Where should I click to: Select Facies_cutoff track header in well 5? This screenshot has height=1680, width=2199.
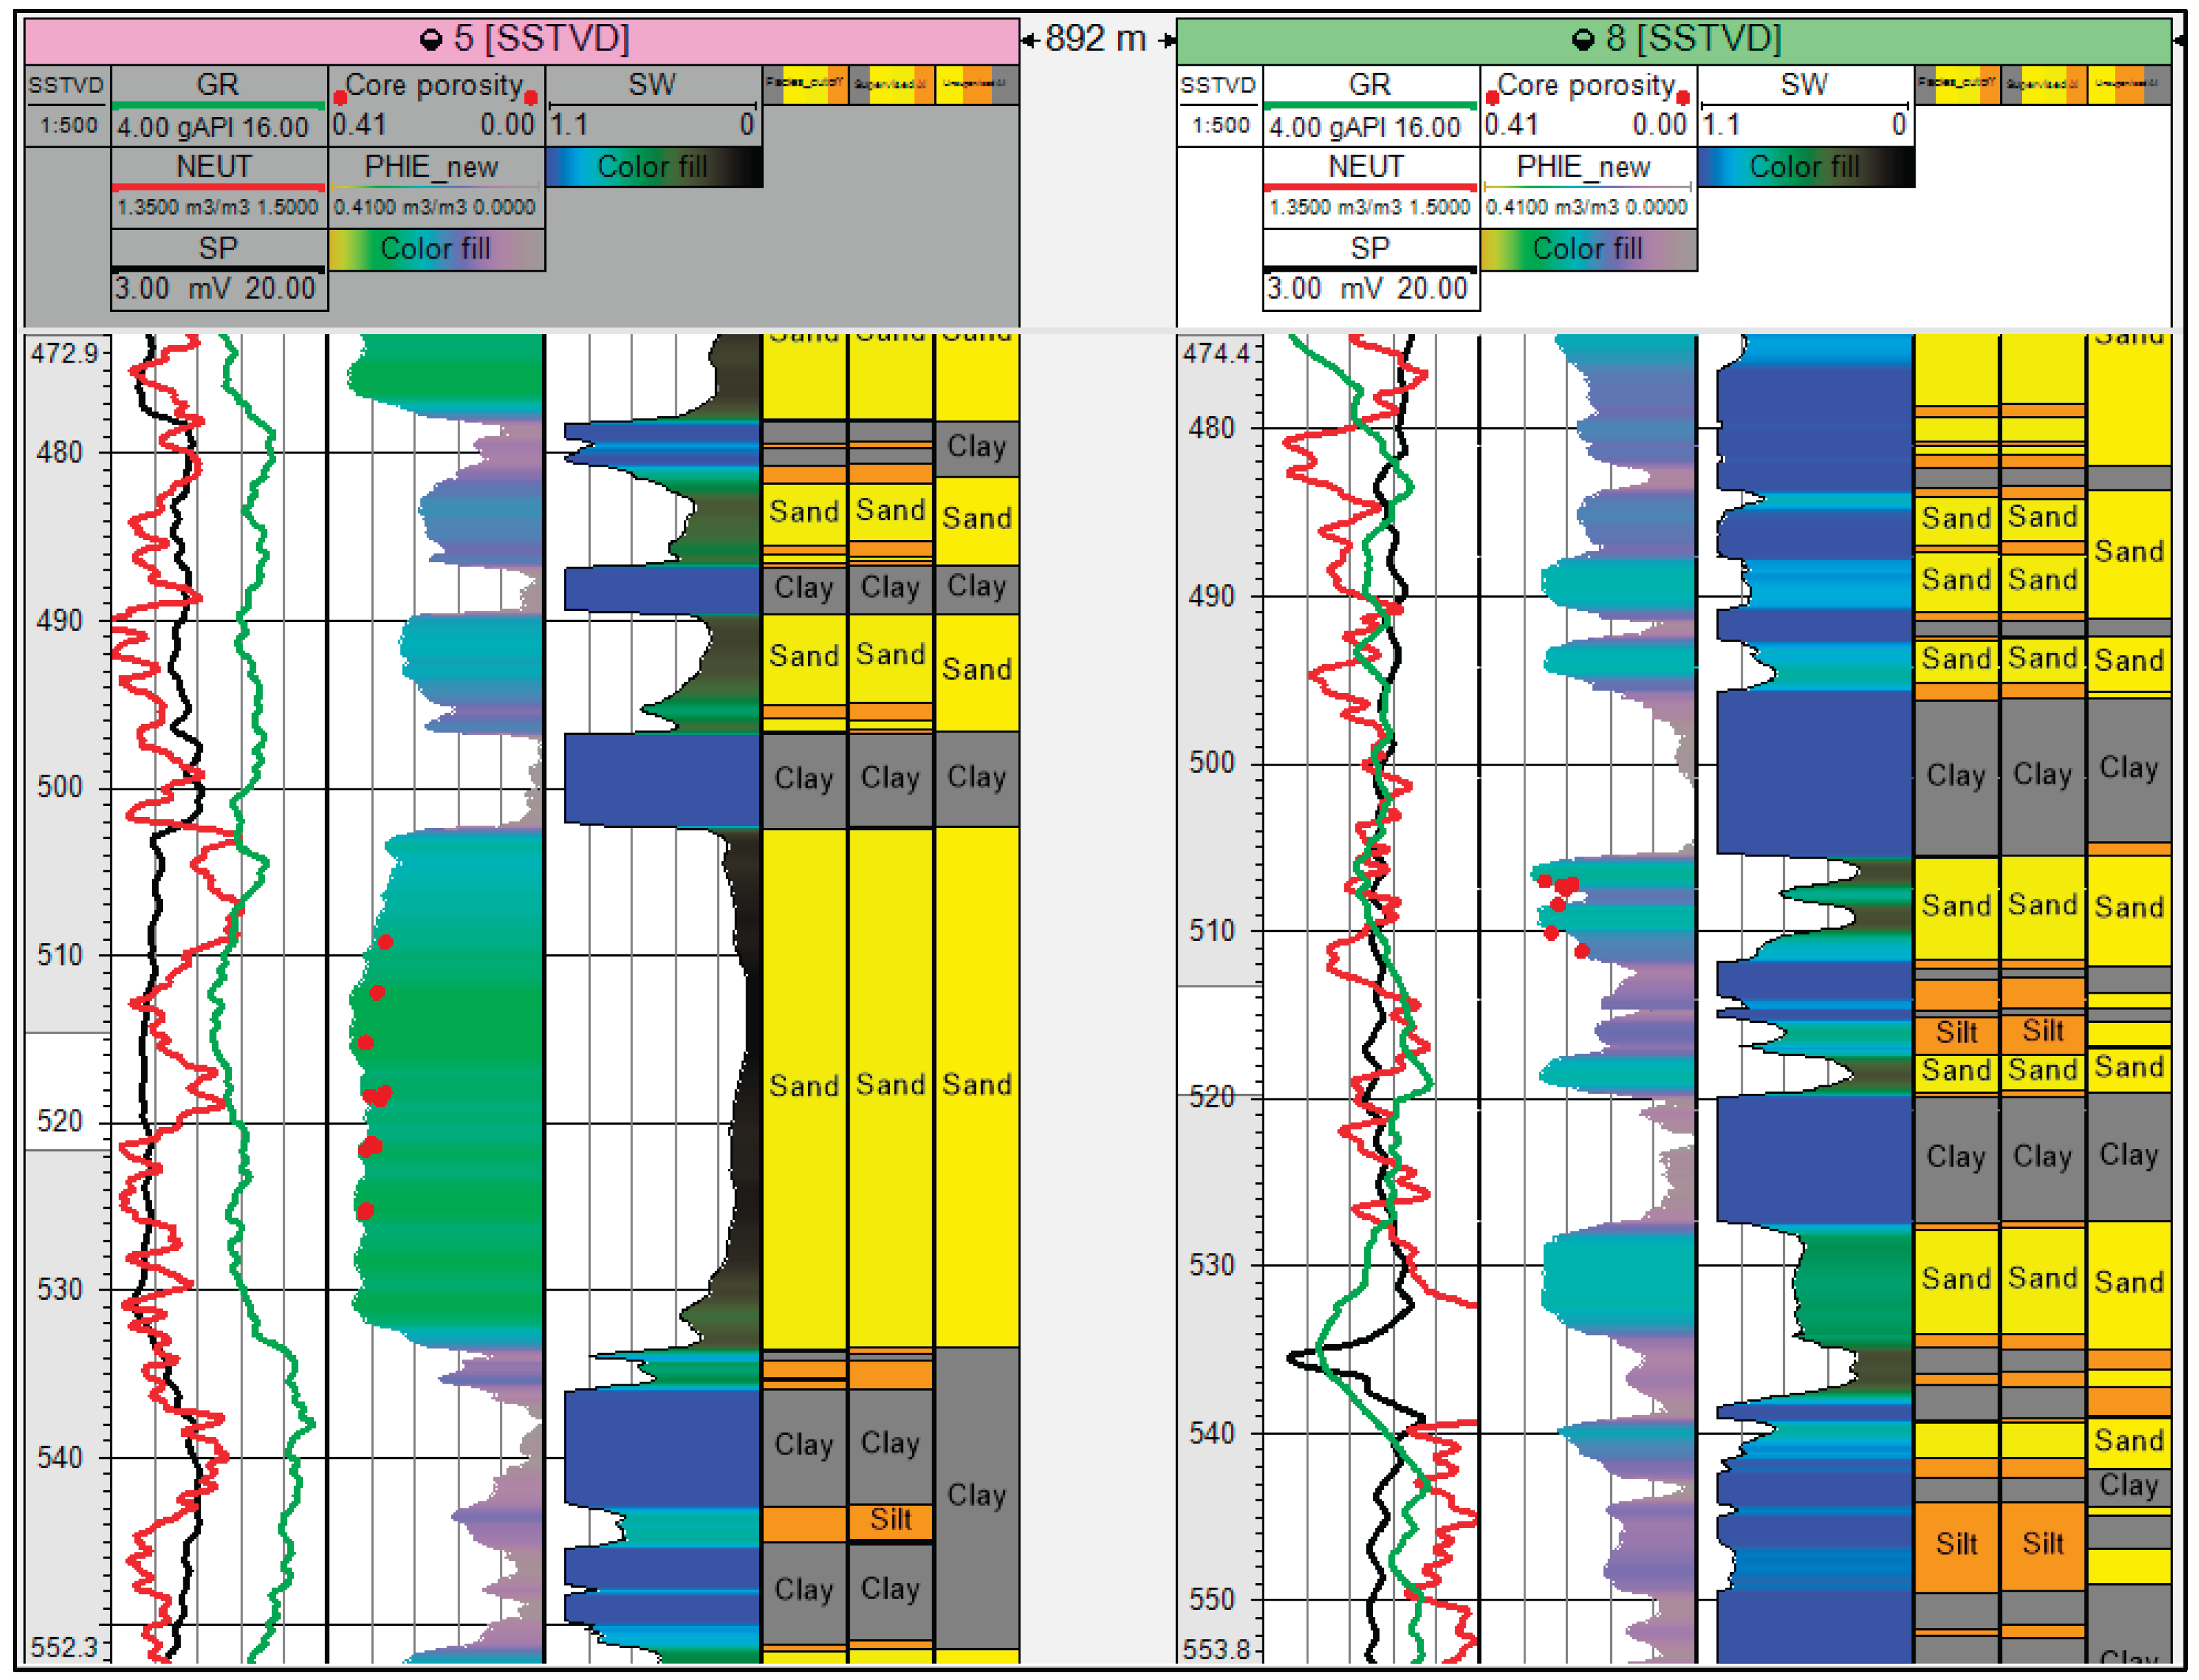806,85
